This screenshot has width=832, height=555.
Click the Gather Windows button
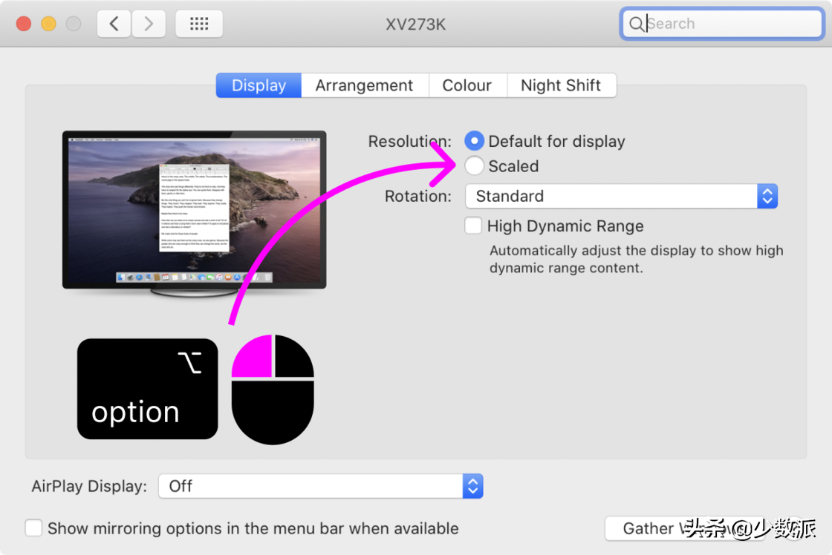684,528
